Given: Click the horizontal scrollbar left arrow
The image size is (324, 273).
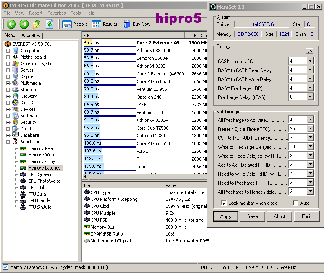Looking at the screenshot, I should [85, 176].
